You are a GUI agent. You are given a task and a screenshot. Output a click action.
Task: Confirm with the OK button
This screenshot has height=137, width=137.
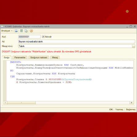point(111,110)
